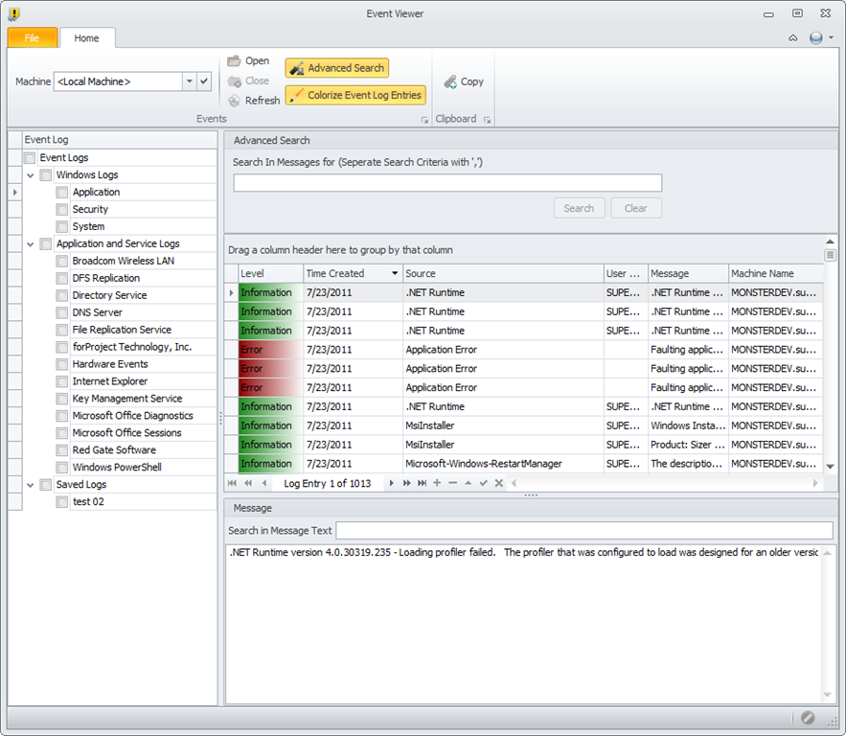Screen dimensions: 846x736
Task: Open the Machine combo box dropdown arrow
Action: [x=190, y=81]
